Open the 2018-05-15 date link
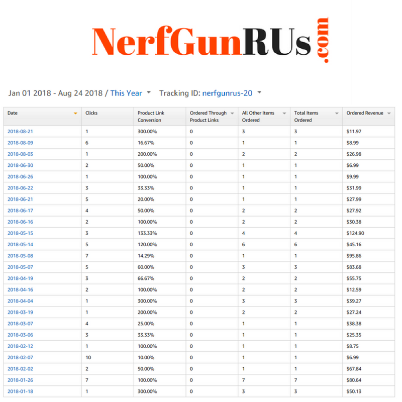 coord(20,233)
